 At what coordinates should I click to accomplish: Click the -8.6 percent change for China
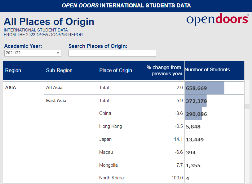(x=179, y=113)
